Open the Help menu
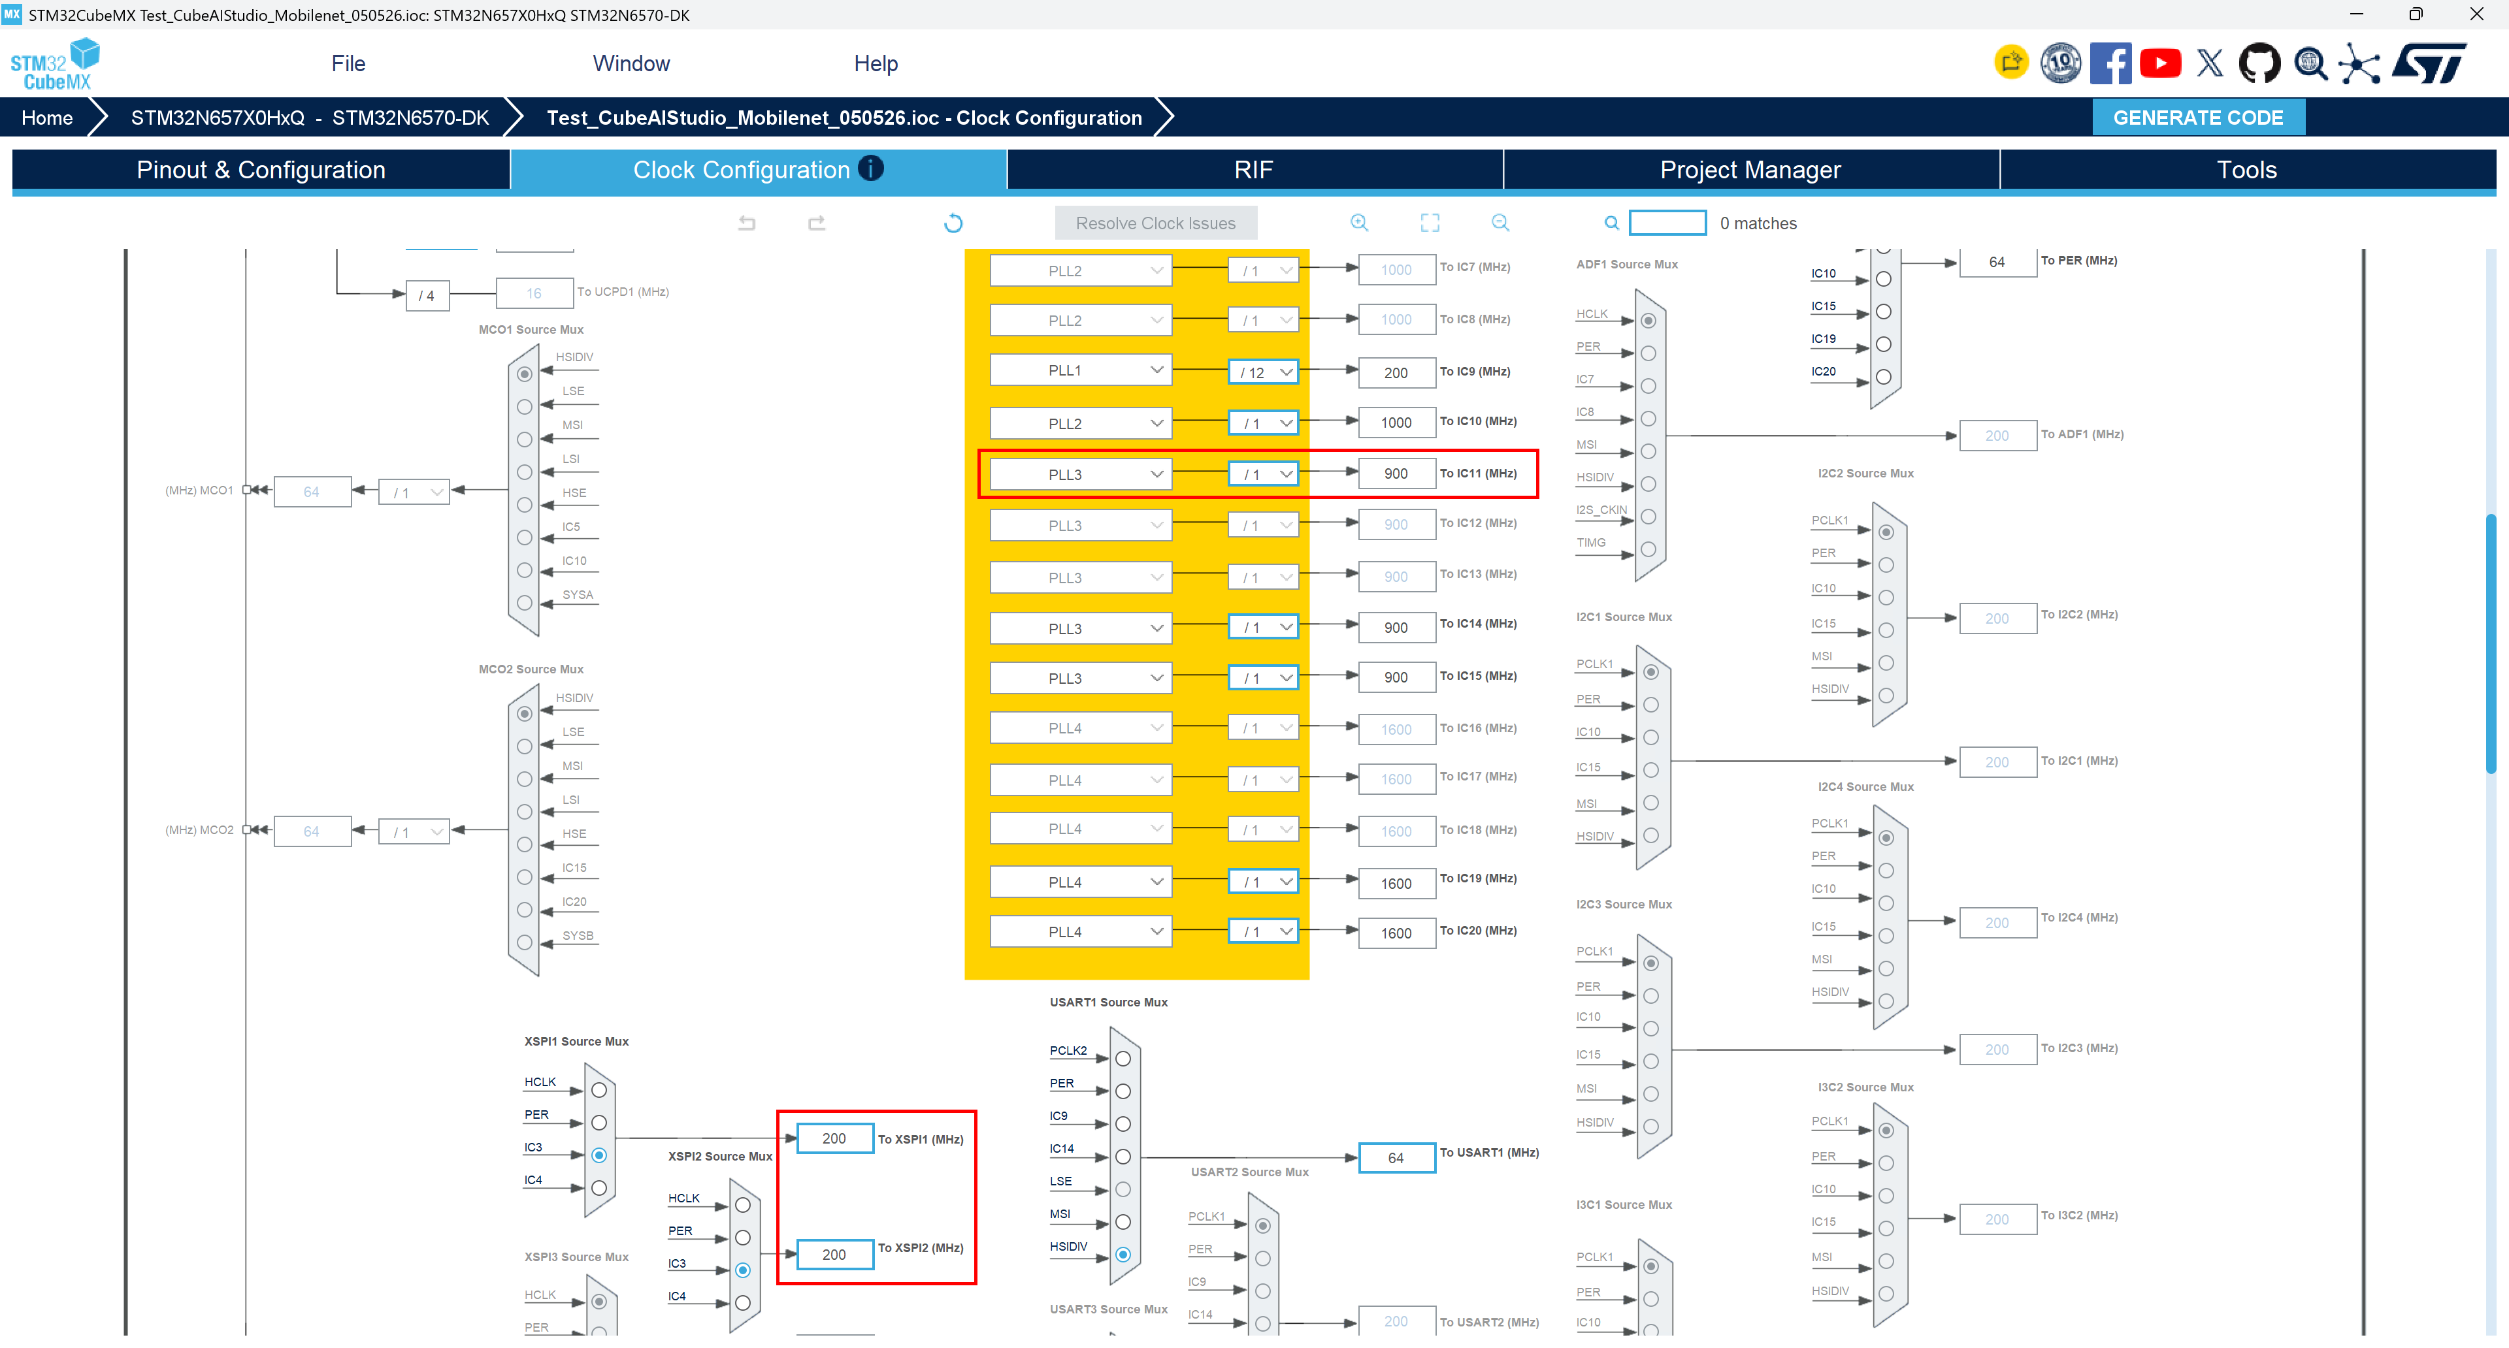 point(876,63)
